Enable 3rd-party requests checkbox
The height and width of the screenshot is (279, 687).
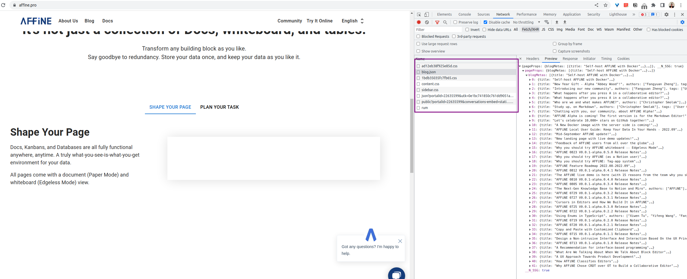pos(454,36)
